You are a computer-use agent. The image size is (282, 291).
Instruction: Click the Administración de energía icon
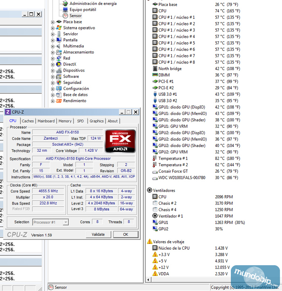pos(65,3)
